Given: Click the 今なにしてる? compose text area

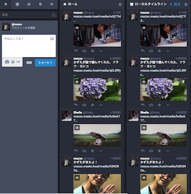Looking at the screenshot, I should pos(29,46).
